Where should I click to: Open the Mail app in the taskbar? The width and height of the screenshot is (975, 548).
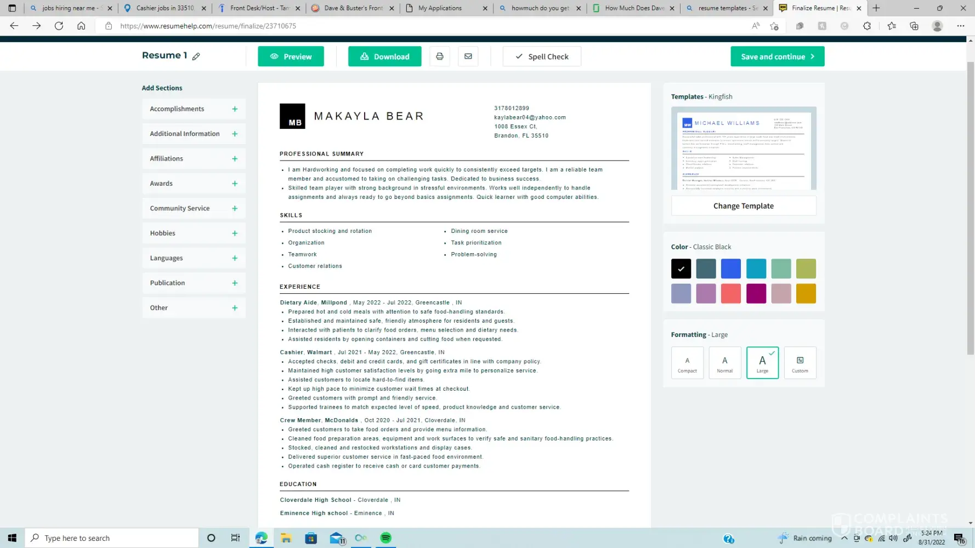(336, 538)
